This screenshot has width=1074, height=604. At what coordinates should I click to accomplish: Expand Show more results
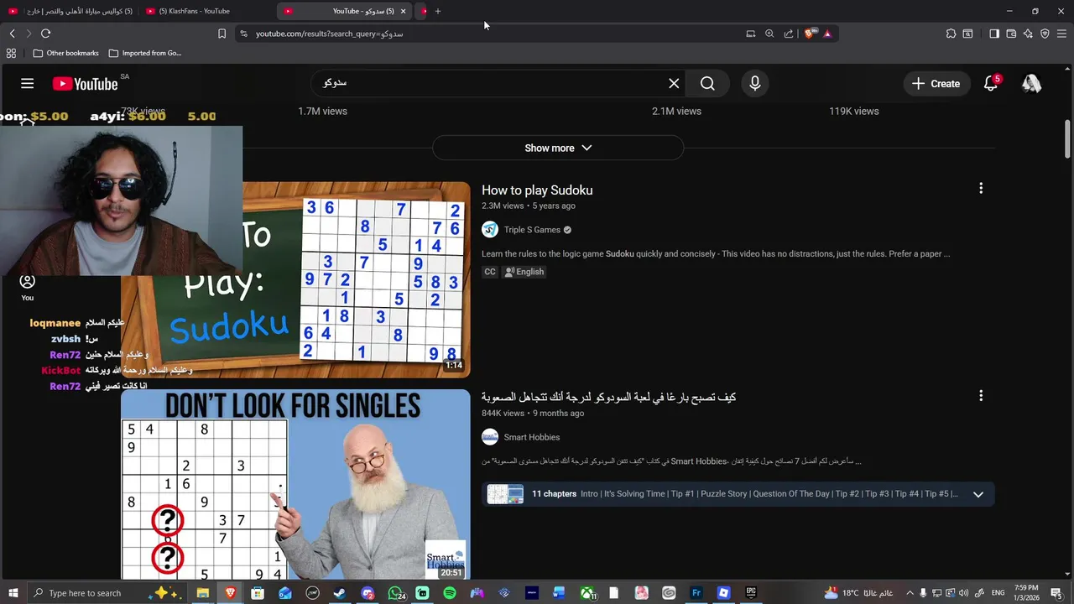tap(558, 148)
